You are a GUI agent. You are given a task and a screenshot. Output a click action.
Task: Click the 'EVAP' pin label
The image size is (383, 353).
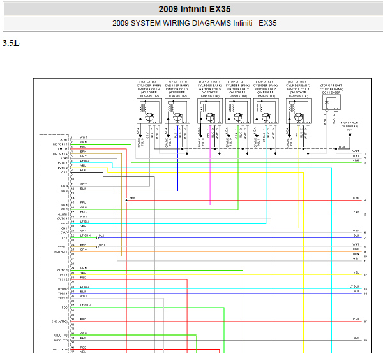(x=64, y=233)
